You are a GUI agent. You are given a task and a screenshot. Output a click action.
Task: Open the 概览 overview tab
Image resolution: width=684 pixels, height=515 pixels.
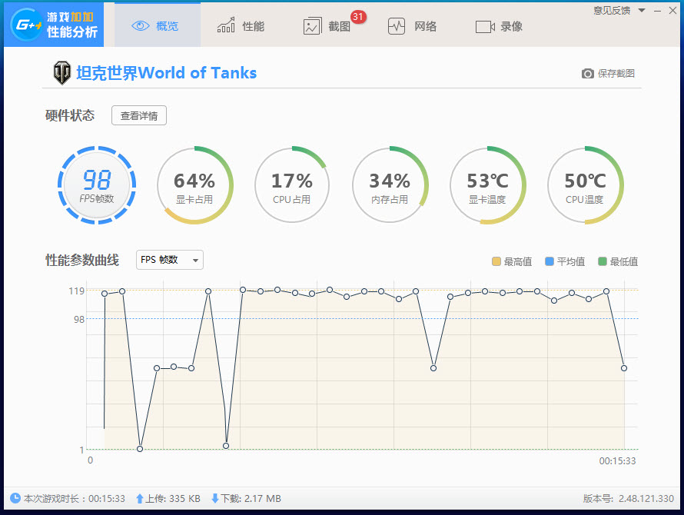158,26
